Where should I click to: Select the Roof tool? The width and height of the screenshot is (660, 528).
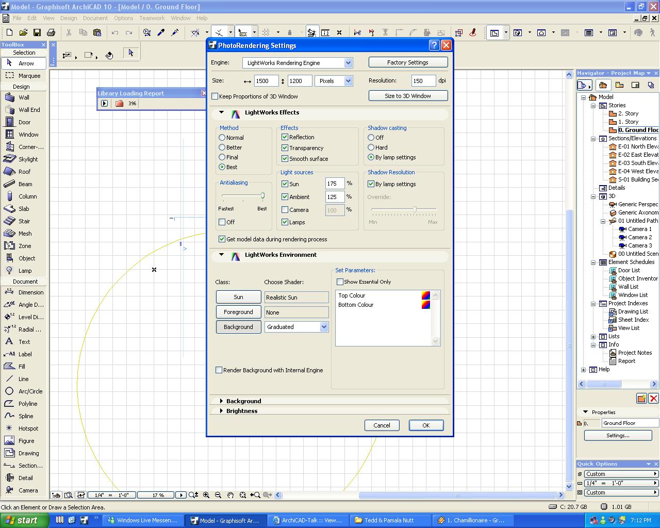23,172
